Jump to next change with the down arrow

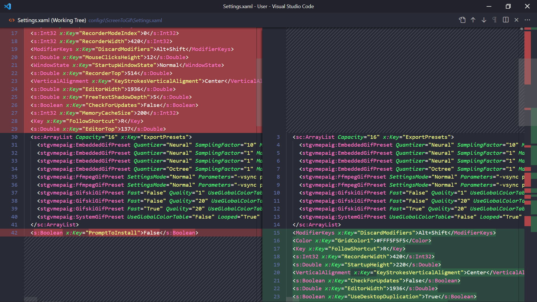[484, 20]
